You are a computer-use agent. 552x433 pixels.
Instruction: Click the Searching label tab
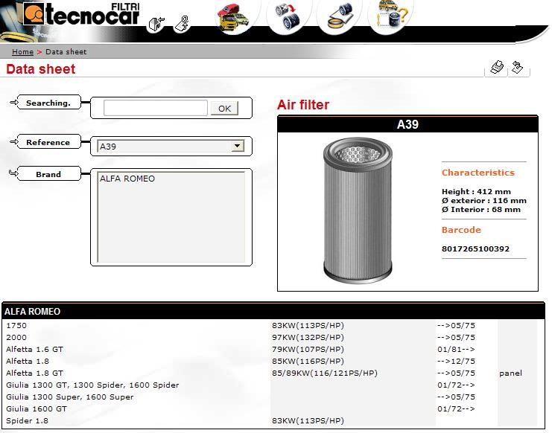point(48,103)
